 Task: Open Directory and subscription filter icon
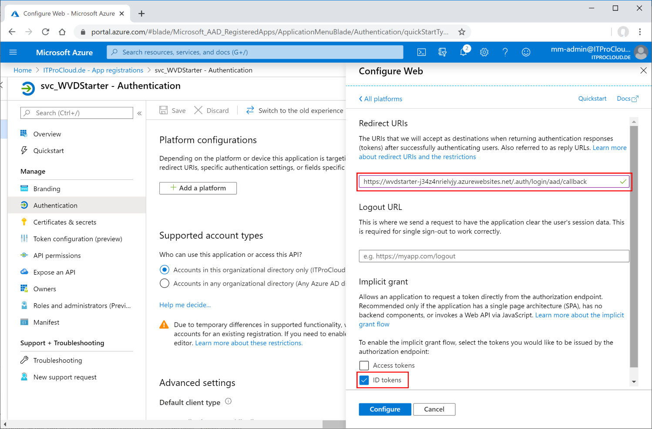442,52
